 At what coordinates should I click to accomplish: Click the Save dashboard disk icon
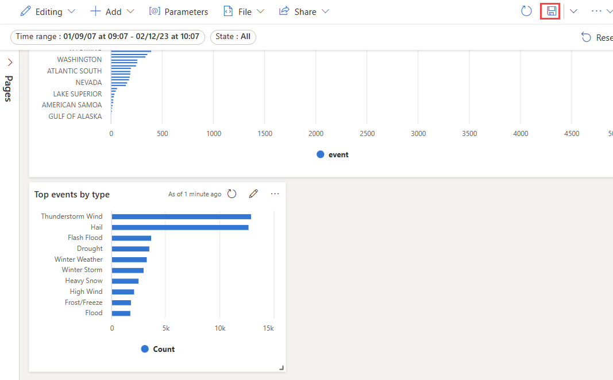[552, 11]
